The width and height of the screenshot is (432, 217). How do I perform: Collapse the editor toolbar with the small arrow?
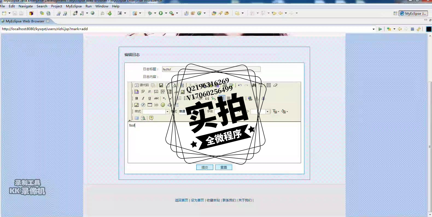pyautogui.click(x=130, y=120)
